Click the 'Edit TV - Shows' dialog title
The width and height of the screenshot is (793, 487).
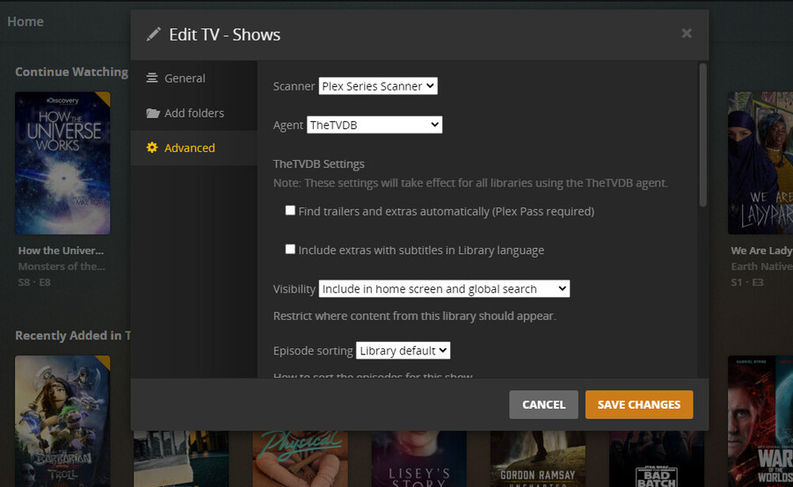224,34
